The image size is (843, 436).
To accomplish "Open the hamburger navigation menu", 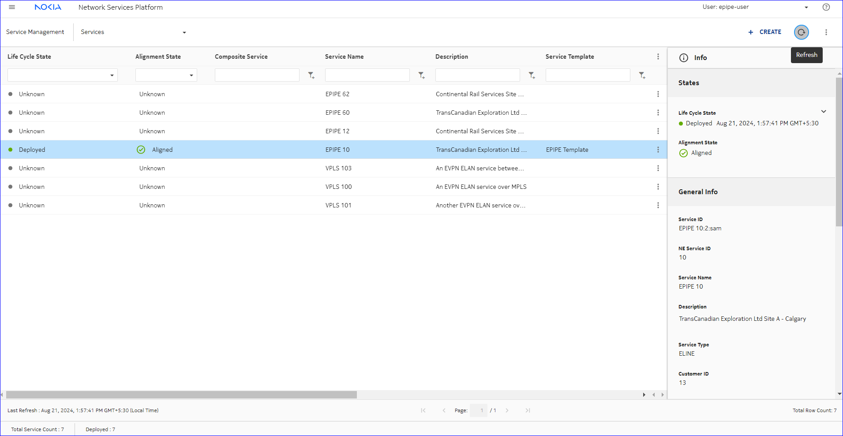I will pos(12,7).
